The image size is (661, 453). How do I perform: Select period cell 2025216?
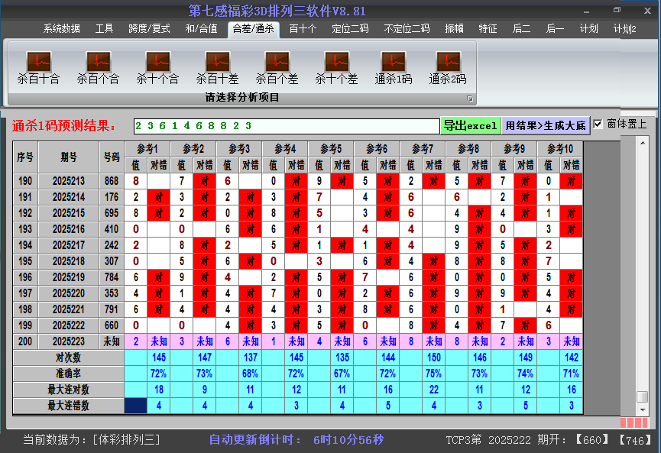click(69, 229)
